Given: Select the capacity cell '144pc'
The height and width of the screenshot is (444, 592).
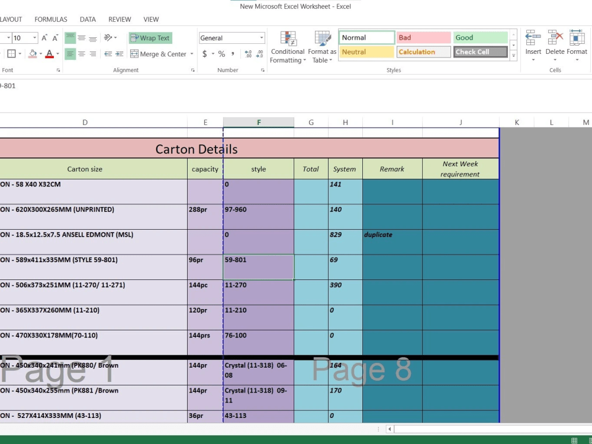Looking at the screenshot, I should 205,292.
